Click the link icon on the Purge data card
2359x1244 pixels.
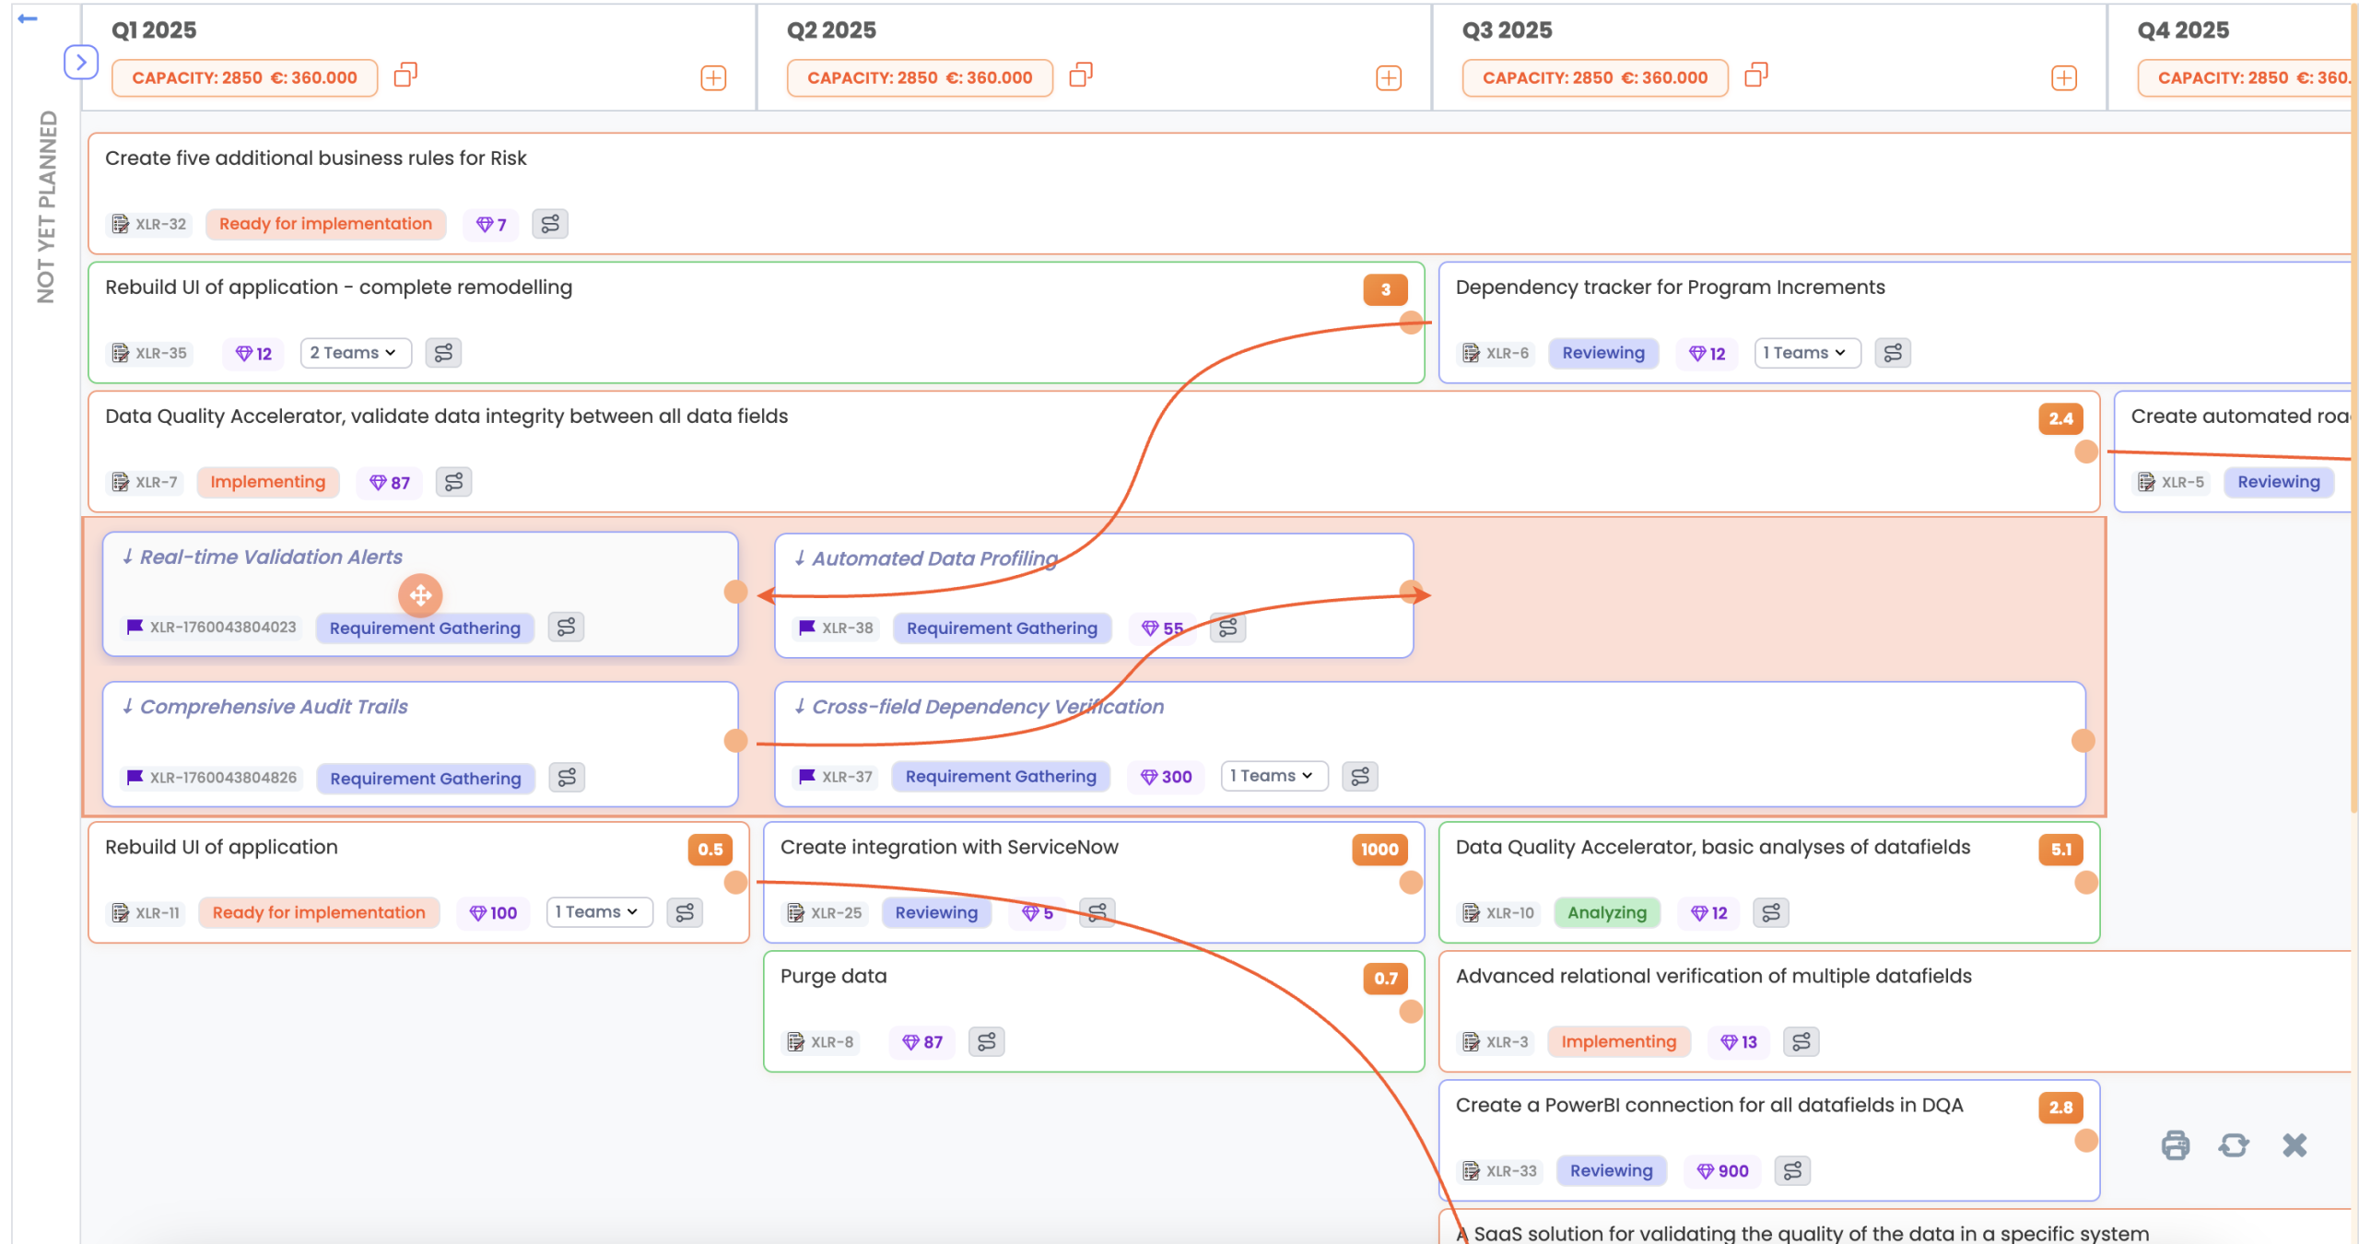[986, 1041]
